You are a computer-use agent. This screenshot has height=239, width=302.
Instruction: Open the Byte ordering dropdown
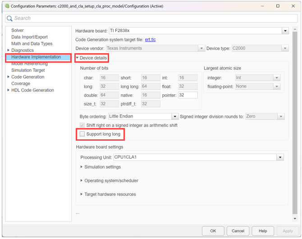174,116
